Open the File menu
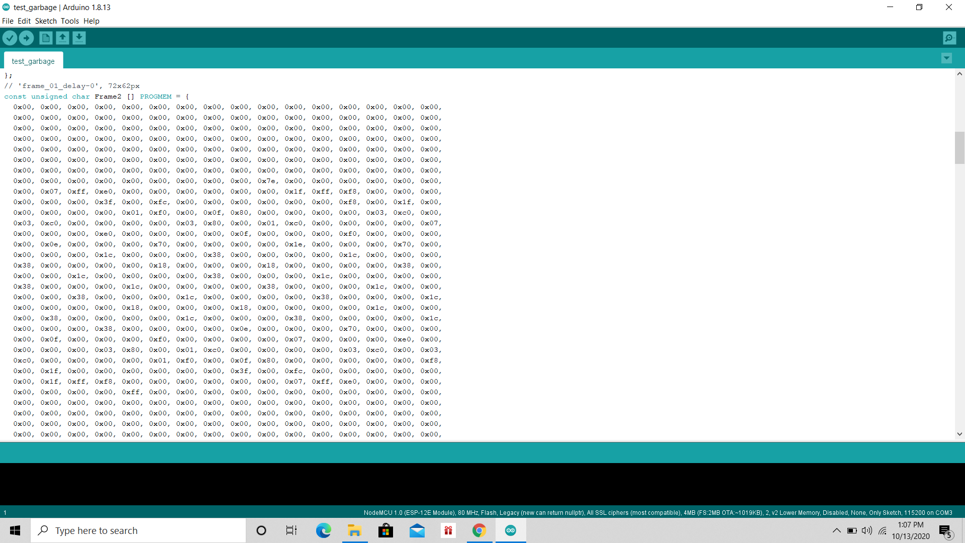This screenshot has height=543, width=965. (8, 21)
